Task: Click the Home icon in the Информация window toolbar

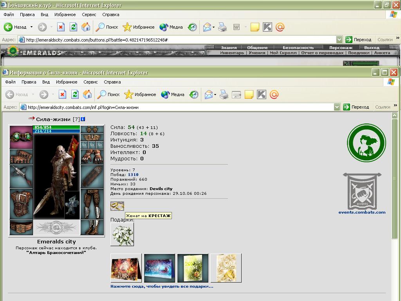Action: (x=87, y=94)
